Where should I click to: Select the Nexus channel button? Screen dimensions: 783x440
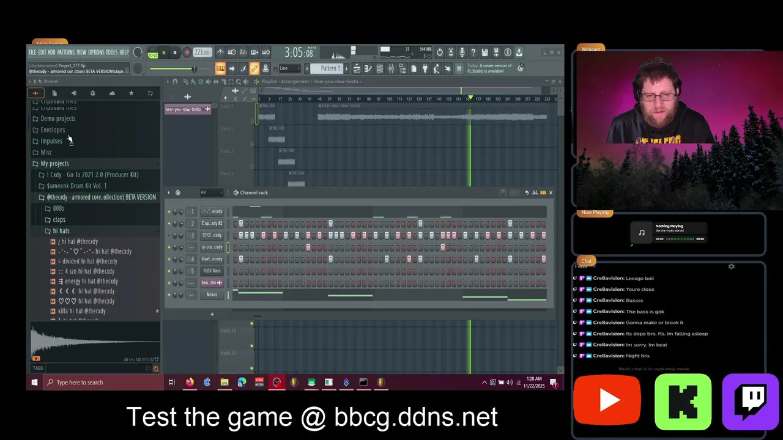[212, 295]
